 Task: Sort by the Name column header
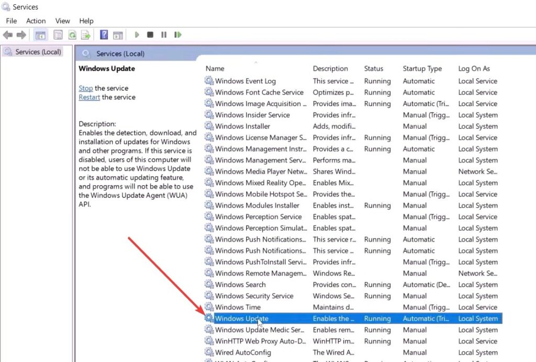click(215, 69)
